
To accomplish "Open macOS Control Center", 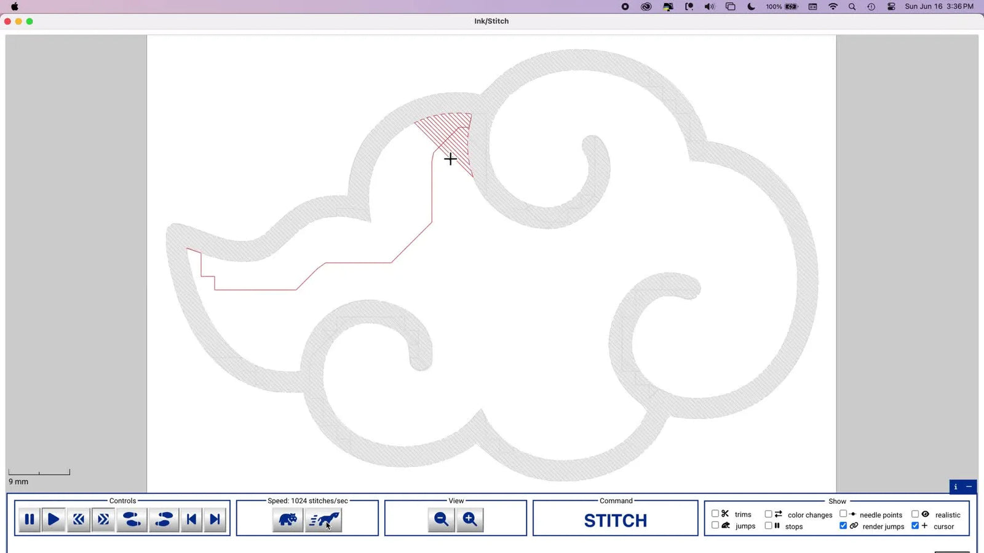I will coord(891,7).
